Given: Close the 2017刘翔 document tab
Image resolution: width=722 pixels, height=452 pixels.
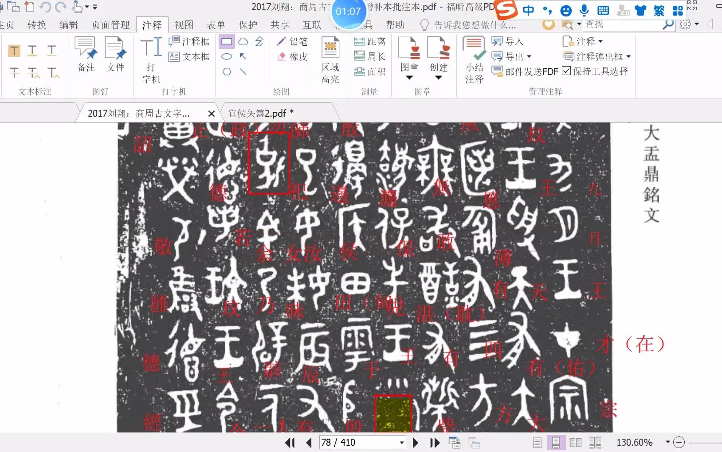Looking at the screenshot, I should 212,114.
